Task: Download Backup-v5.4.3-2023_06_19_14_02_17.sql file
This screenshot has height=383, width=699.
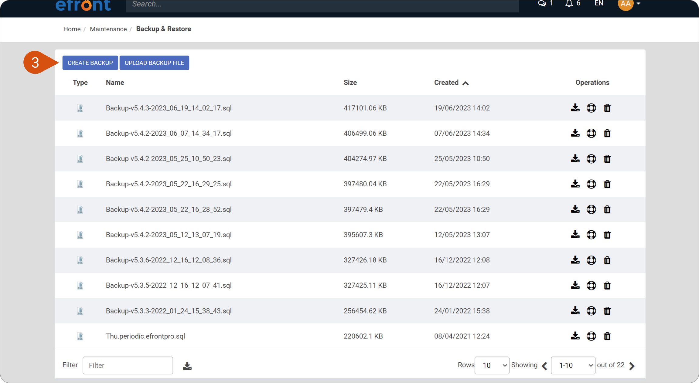Action: [x=575, y=108]
